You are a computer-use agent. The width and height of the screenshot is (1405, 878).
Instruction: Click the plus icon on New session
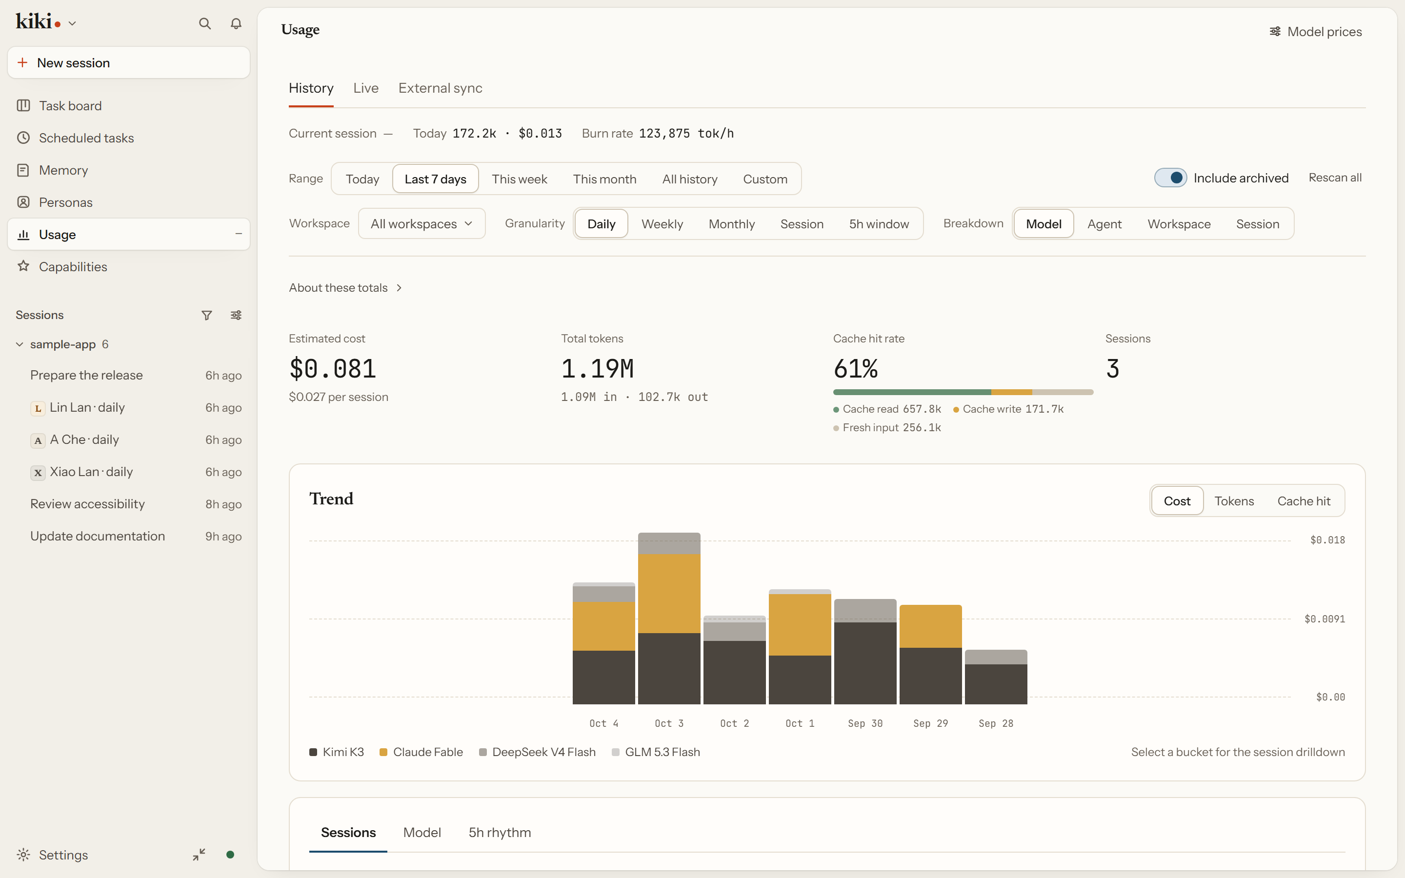[22, 62]
